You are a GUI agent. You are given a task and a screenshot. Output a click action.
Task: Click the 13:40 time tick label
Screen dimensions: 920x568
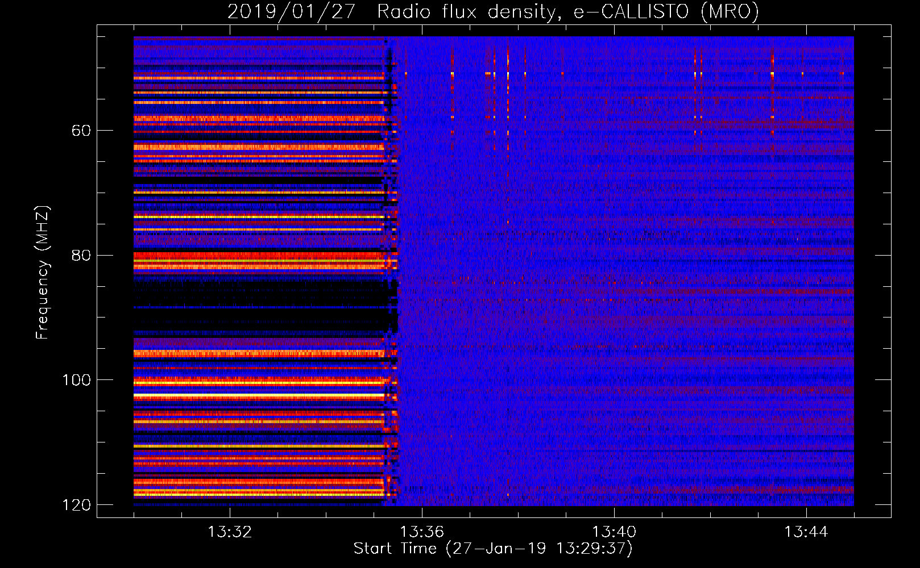coord(614,532)
